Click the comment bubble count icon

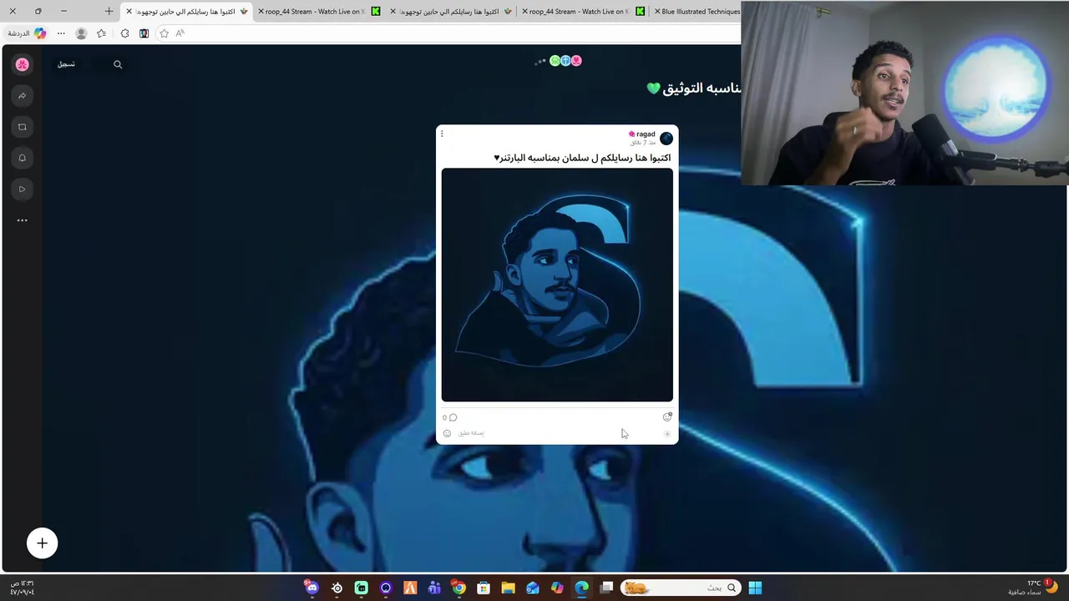450,417
